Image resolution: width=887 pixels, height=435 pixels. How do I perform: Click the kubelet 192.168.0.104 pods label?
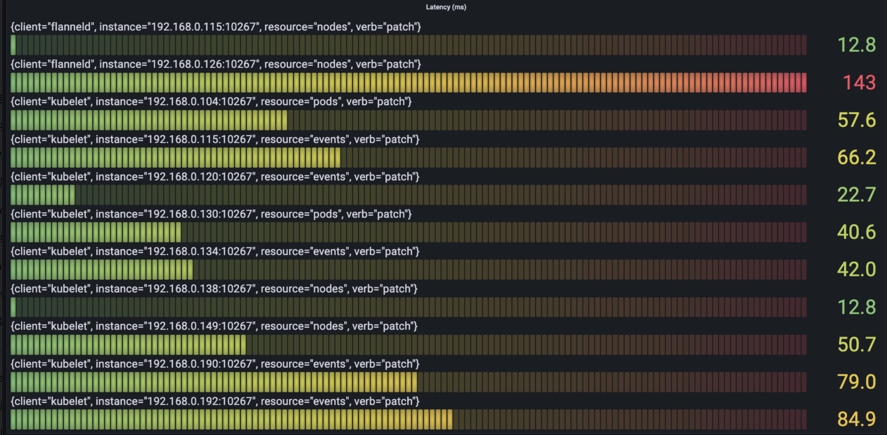[211, 102]
